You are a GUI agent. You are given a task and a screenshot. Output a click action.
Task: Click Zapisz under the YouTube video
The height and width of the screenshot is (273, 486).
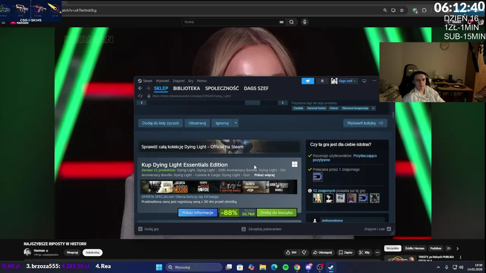pyautogui.click(x=346, y=253)
